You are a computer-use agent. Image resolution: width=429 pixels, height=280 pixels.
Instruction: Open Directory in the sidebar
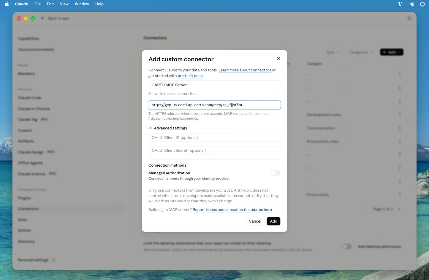(x=26, y=242)
